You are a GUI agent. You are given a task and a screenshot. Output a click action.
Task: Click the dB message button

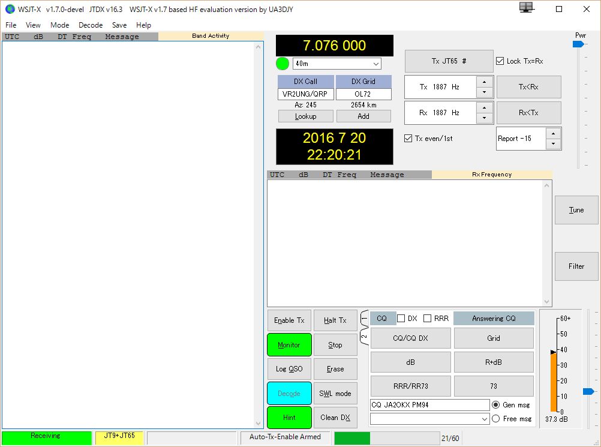410,362
